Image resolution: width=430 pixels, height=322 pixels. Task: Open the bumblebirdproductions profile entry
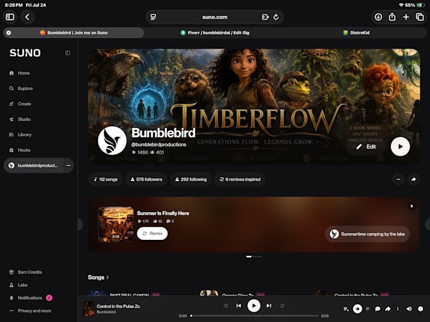[34, 165]
